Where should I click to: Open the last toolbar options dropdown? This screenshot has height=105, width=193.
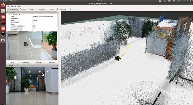coord(77,9)
